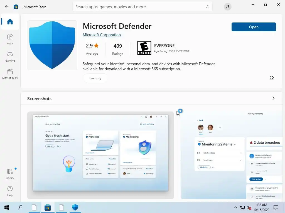Open the Gaming section
Image resolution: width=285 pixels, height=213 pixels.
tap(10, 57)
